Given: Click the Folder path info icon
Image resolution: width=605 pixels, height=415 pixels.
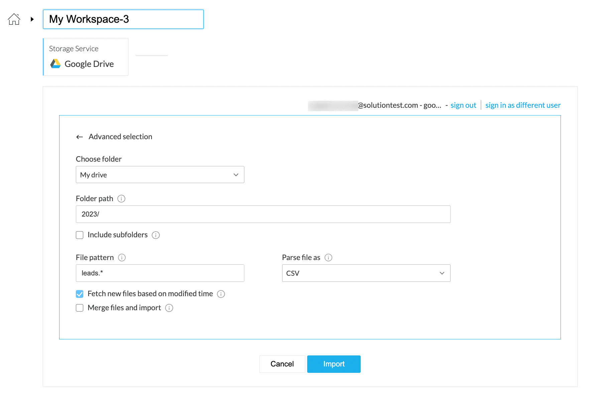Looking at the screenshot, I should point(121,199).
